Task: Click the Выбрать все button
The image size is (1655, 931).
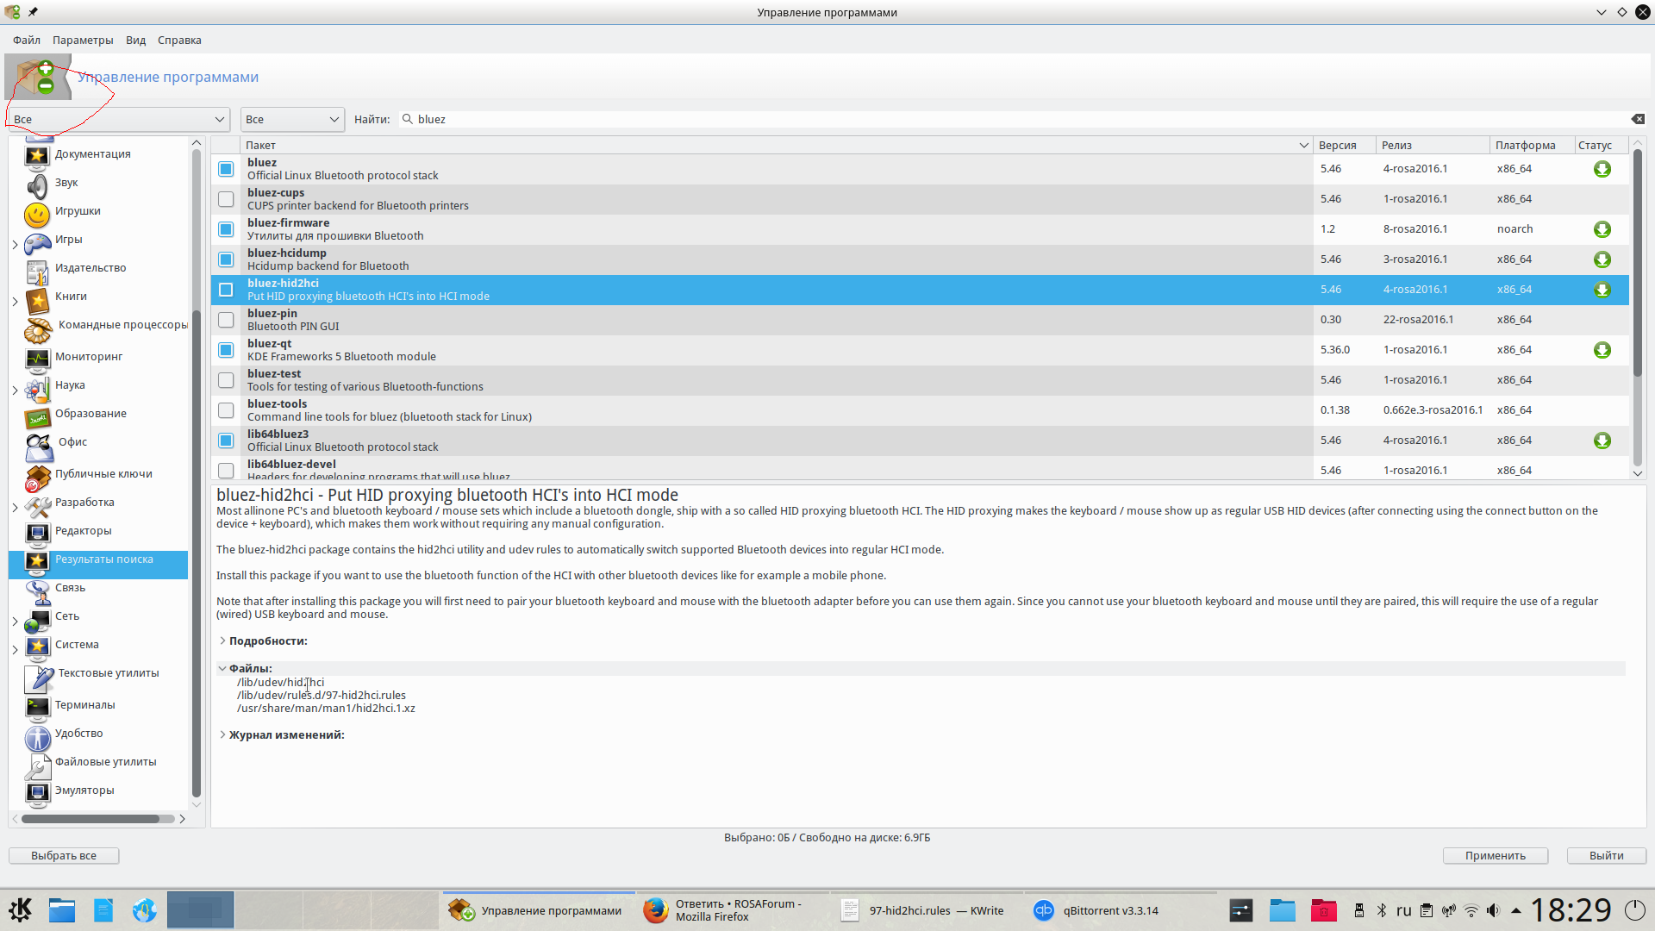Action: click(64, 855)
